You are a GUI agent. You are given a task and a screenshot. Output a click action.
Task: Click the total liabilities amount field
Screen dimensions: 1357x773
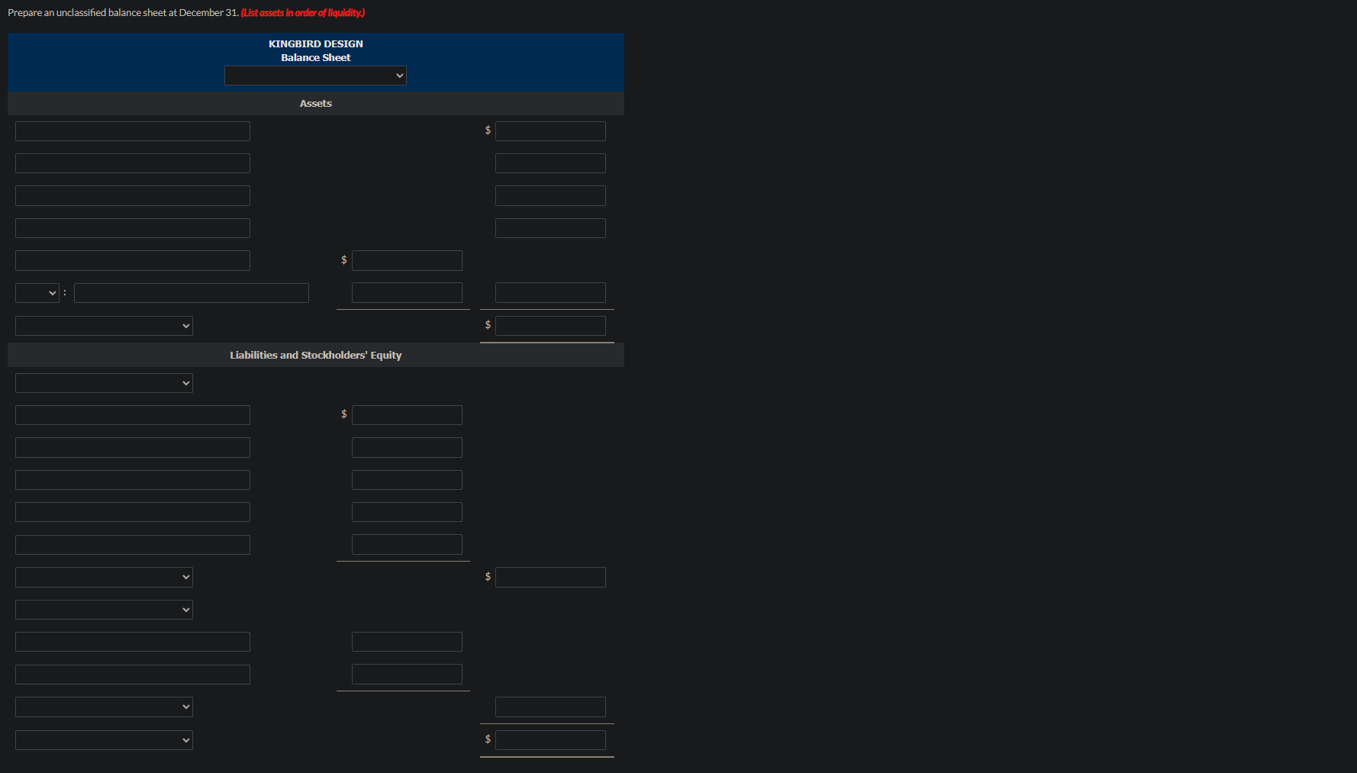click(550, 577)
